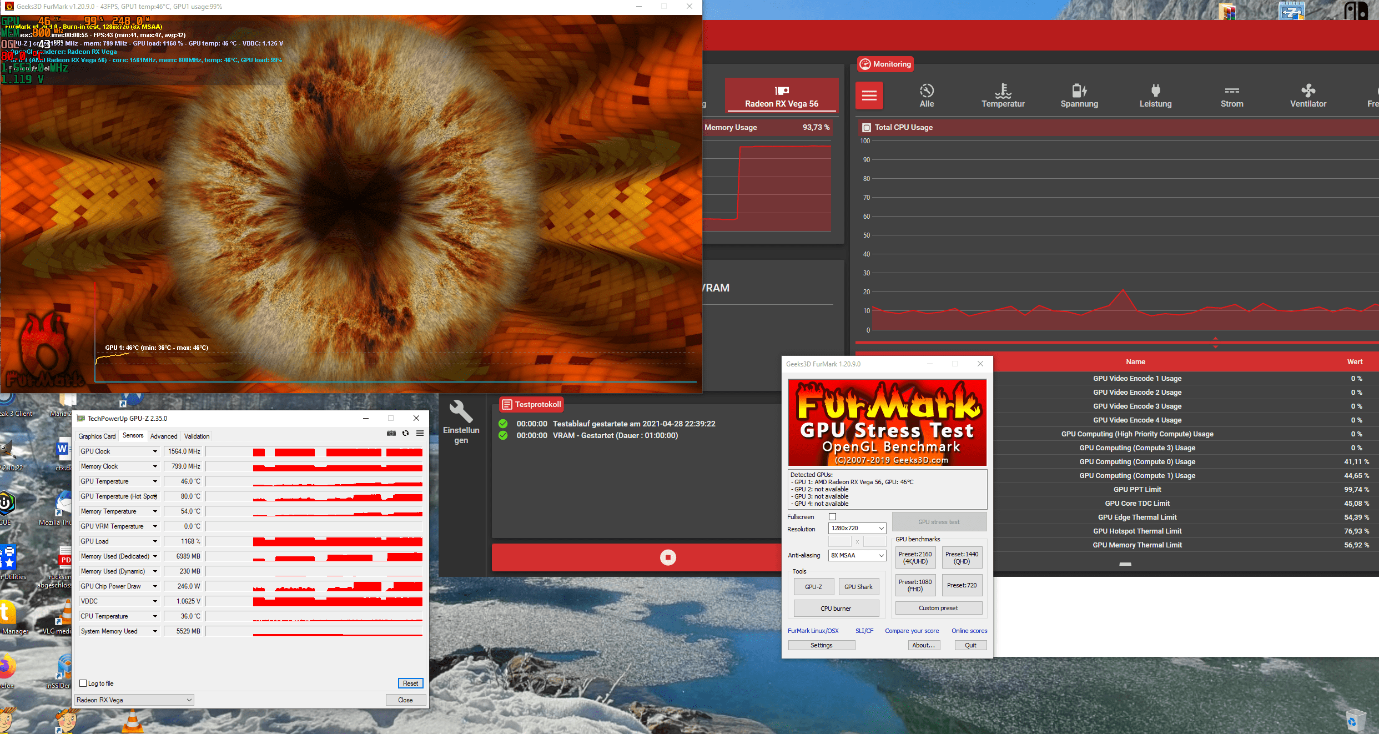This screenshot has height=734, width=1379.
Task: Select GPU PPT Limit row
Action: (1185, 490)
